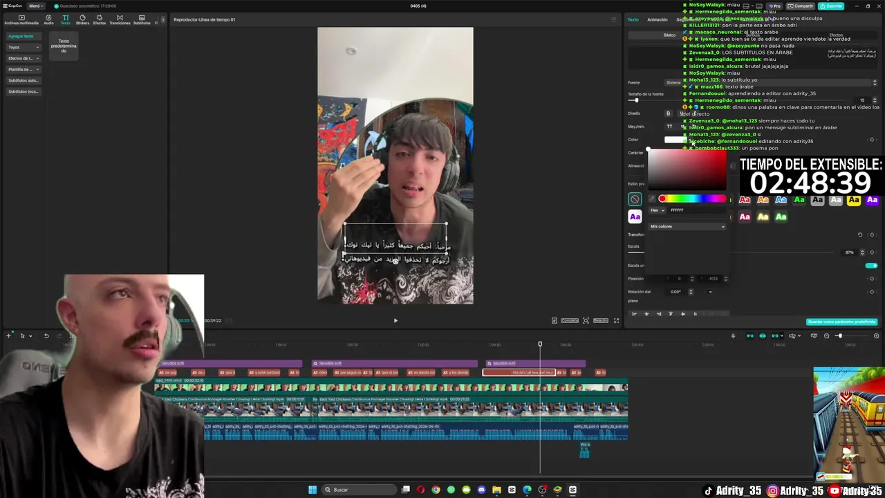Add the Texto predeterminado preset
This screenshot has width=885, height=498.
(x=64, y=46)
